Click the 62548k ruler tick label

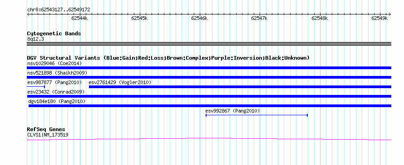point(320,18)
